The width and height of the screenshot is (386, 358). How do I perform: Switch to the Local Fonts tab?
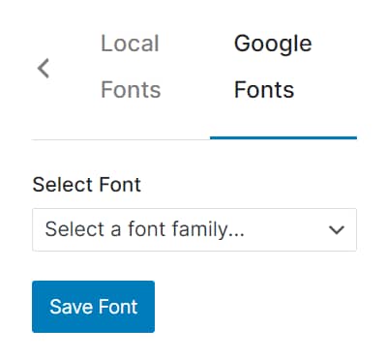pyautogui.click(x=131, y=67)
